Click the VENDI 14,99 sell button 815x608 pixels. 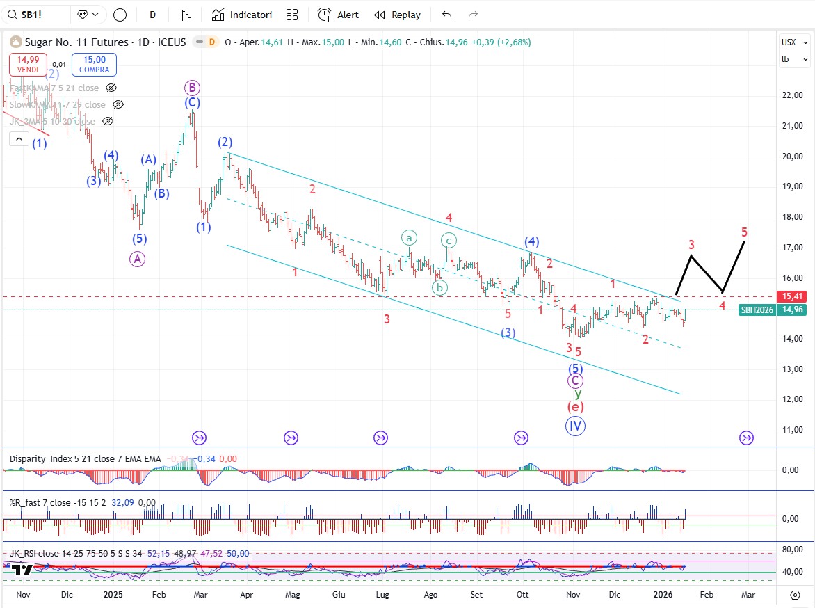[x=28, y=65]
